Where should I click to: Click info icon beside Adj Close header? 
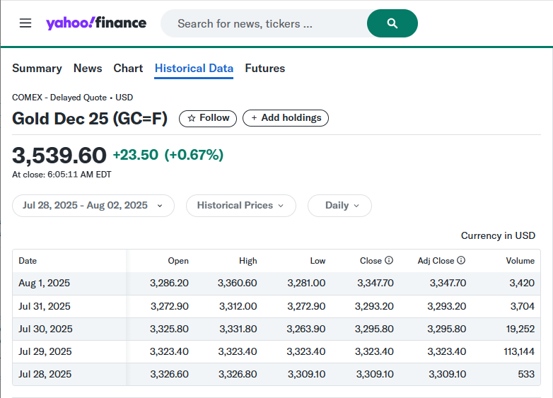[x=461, y=261]
